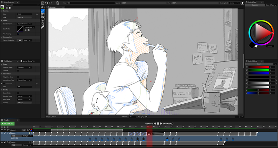Click the trash can delete icon

[x=58, y=3]
